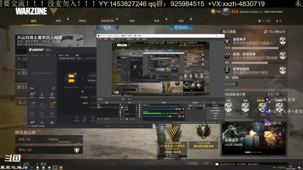Click volume slider of first OBS mixer channel

[x=161, y=109]
